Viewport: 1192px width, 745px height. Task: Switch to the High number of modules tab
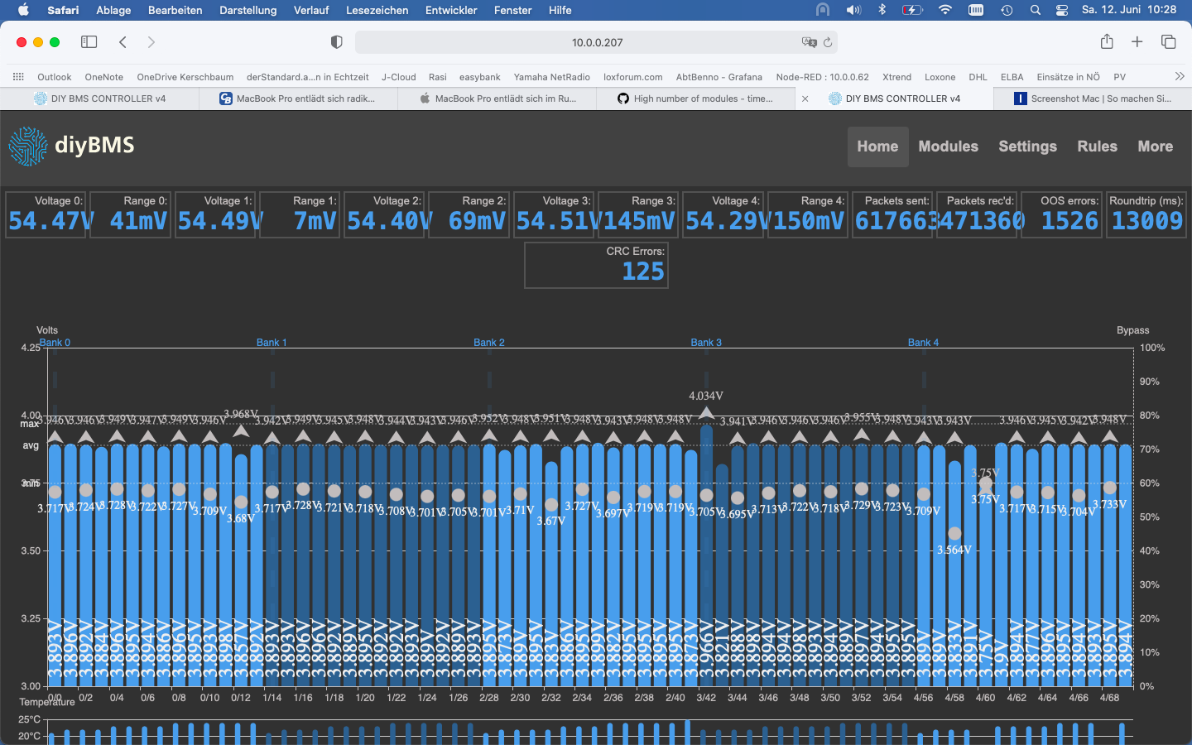[695, 99]
